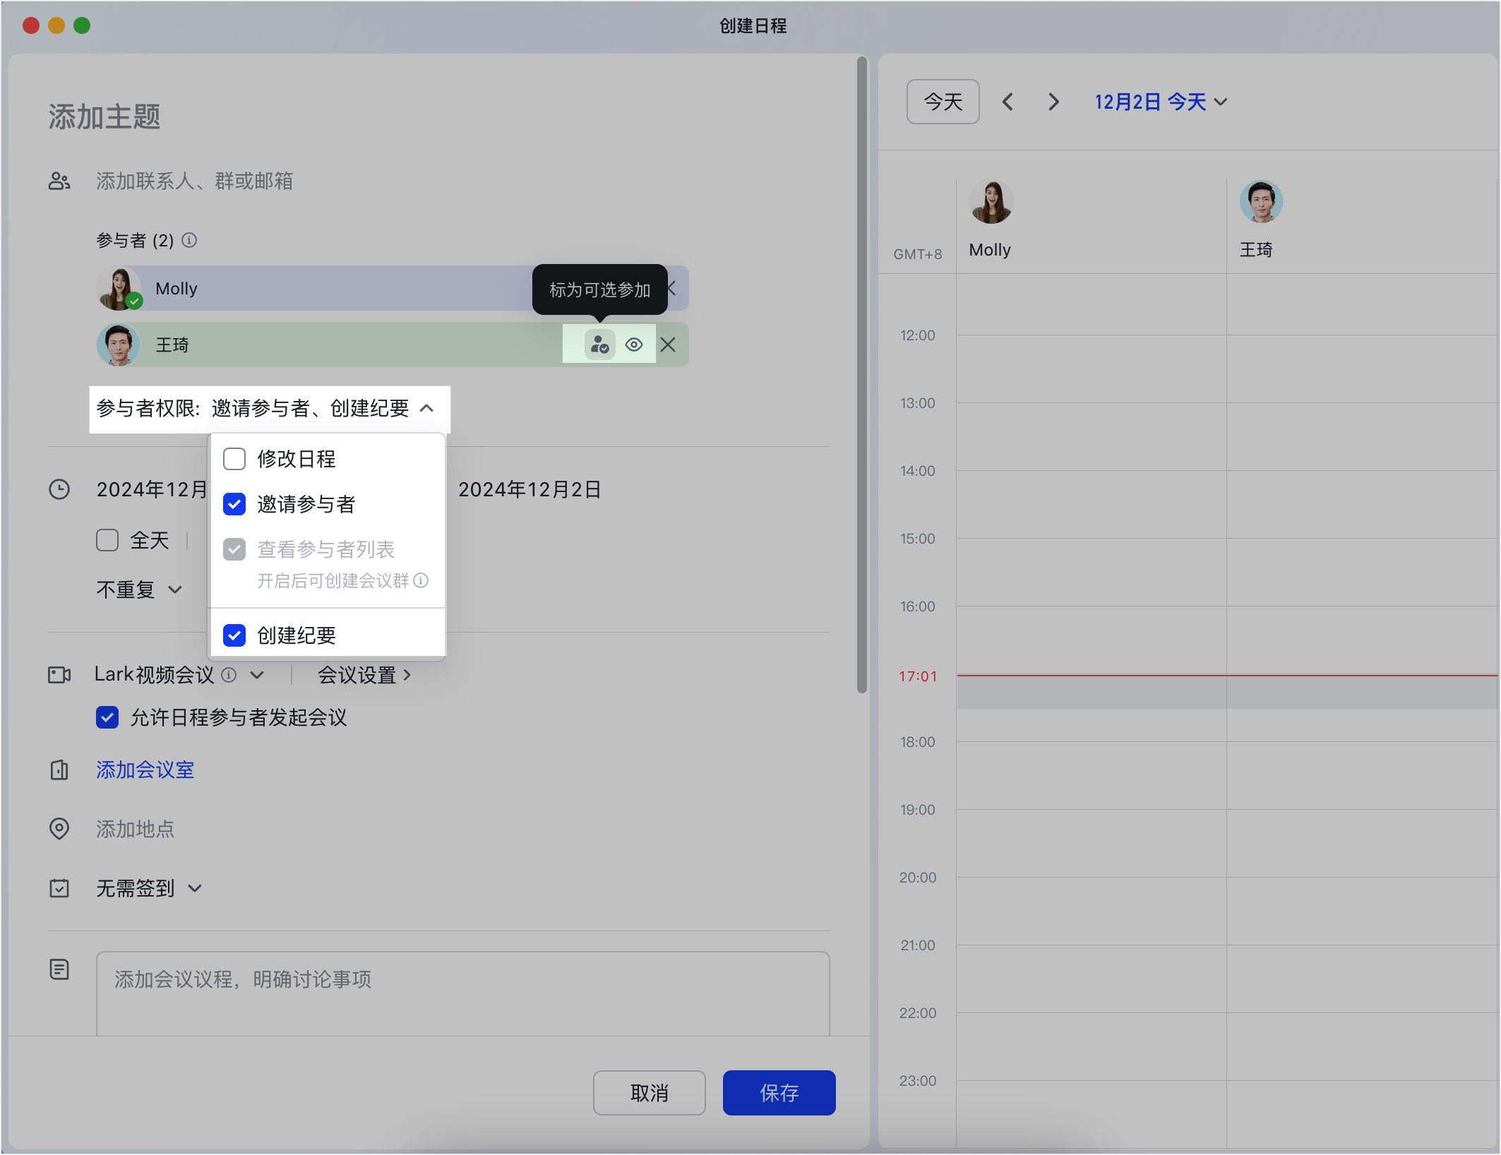This screenshot has width=1501, height=1155.
Task: Toggle the eye icon on 王琦 row
Action: point(634,345)
